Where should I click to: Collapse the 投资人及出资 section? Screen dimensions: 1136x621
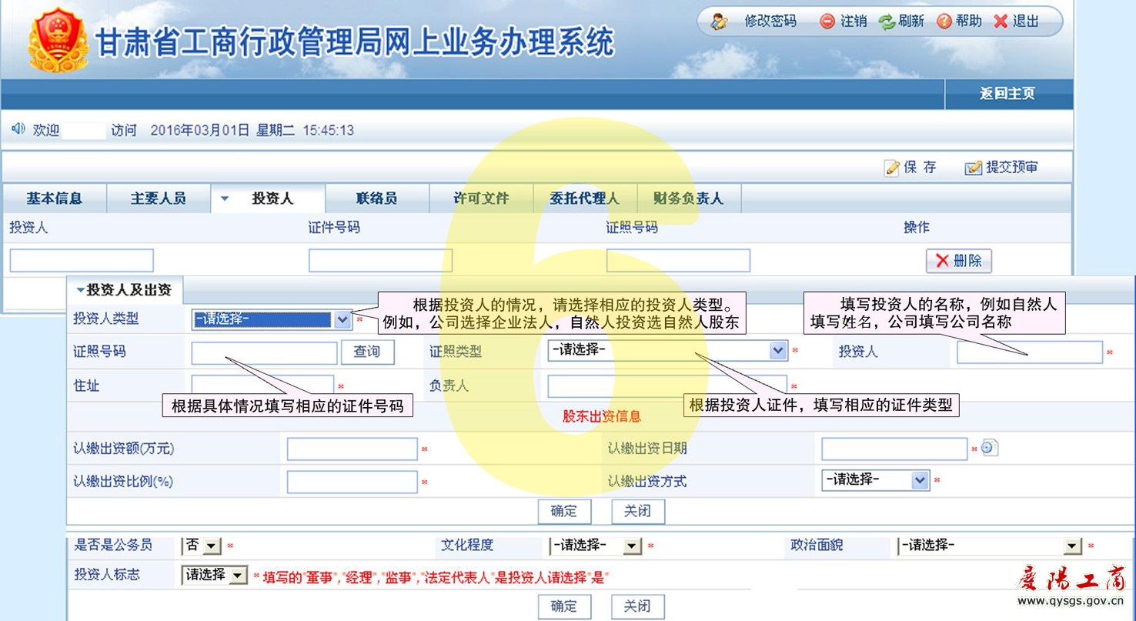coord(123,290)
